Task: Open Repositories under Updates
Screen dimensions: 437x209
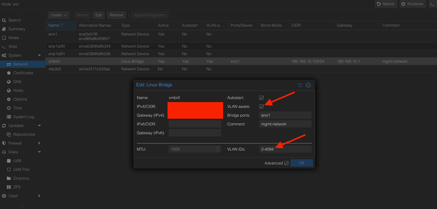Action: pyautogui.click(x=24, y=134)
